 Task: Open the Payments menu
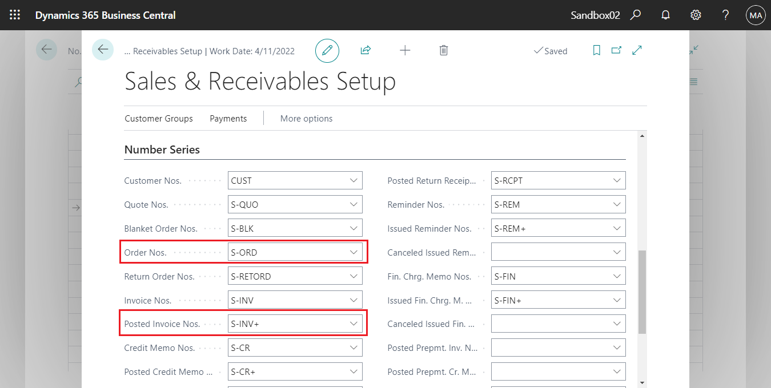point(228,118)
